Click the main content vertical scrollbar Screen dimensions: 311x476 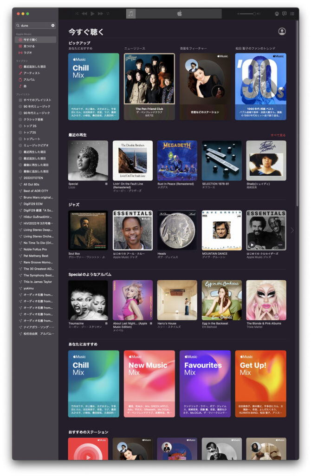point(298,114)
